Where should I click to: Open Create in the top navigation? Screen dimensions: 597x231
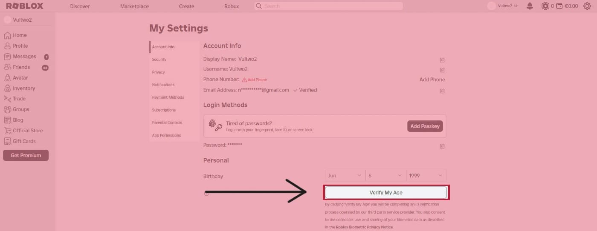coord(186,6)
